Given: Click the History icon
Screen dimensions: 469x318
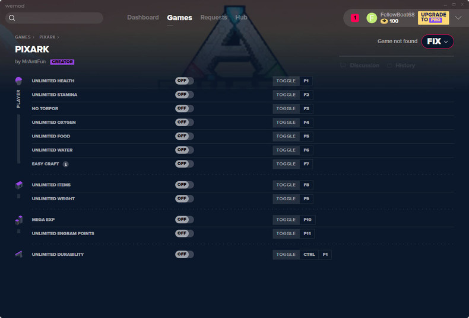Looking at the screenshot, I should [389, 65].
